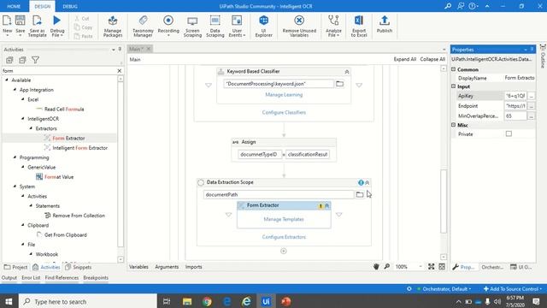Viewport: 547px width, 308px height.
Task: Collapse the Common properties section
Action: click(454, 69)
